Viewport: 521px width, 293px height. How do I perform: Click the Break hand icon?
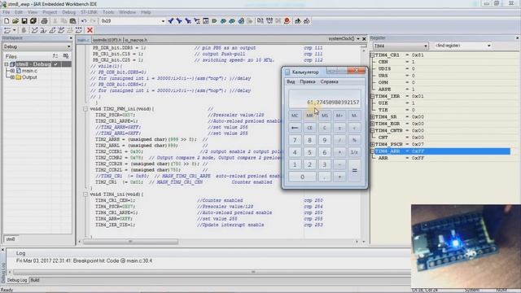click(24, 30)
